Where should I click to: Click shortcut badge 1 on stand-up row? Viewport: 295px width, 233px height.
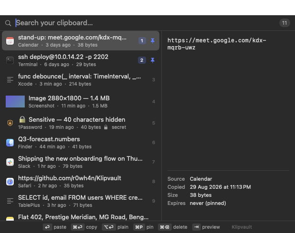click(x=142, y=41)
